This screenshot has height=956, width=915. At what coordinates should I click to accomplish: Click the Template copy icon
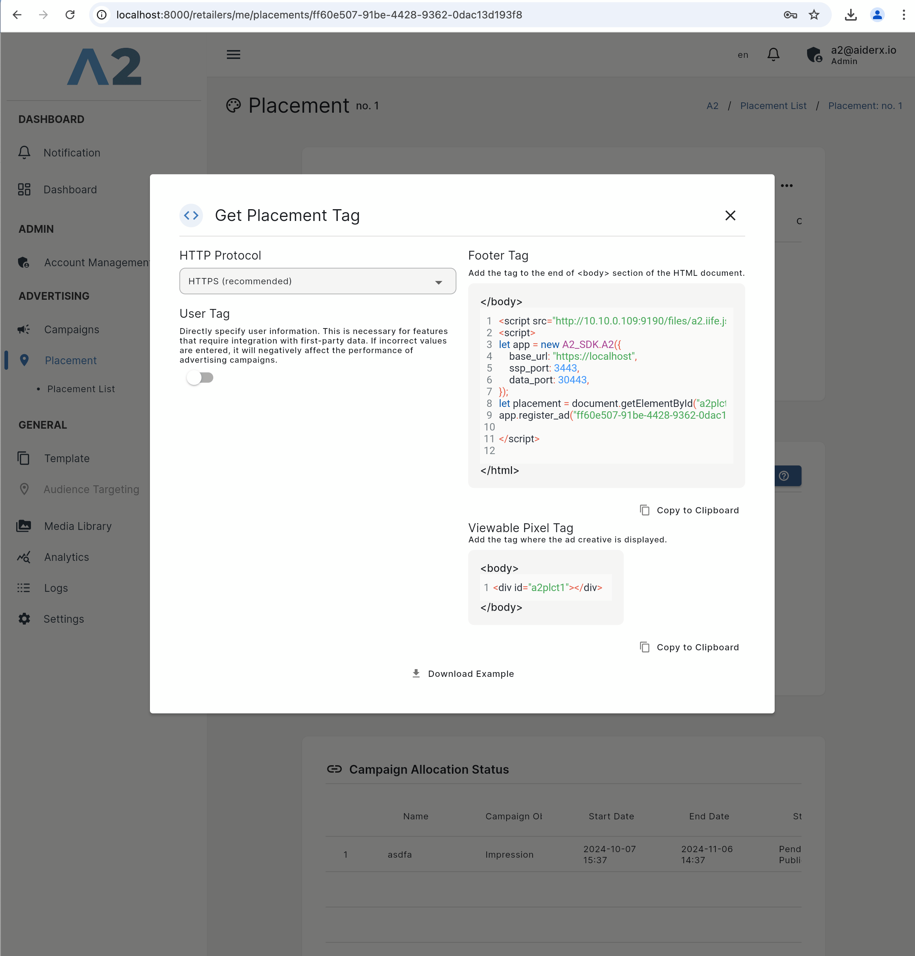pos(24,459)
